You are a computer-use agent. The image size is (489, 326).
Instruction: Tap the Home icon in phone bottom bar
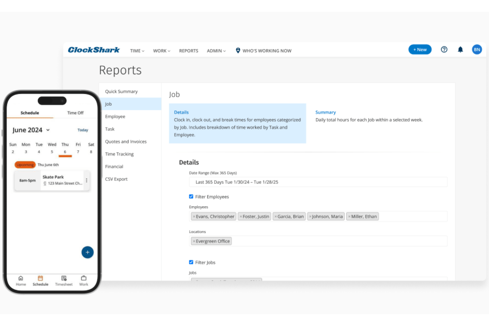(21, 278)
